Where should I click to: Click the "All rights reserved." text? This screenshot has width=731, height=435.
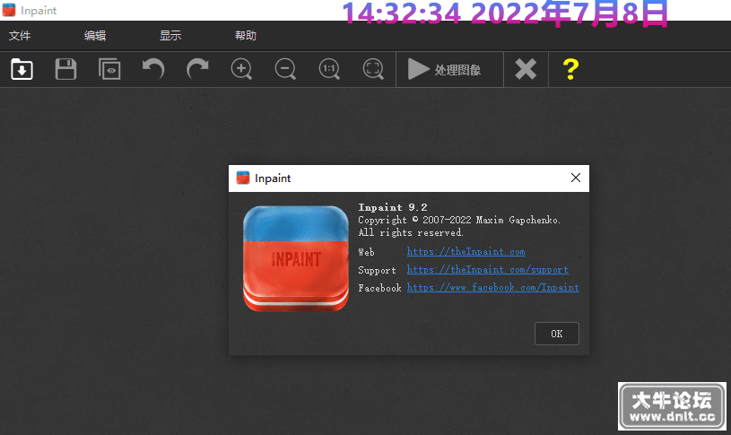[411, 232]
